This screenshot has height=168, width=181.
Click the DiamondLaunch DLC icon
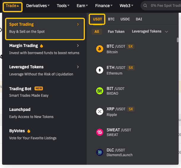click(x=100, y=152)
